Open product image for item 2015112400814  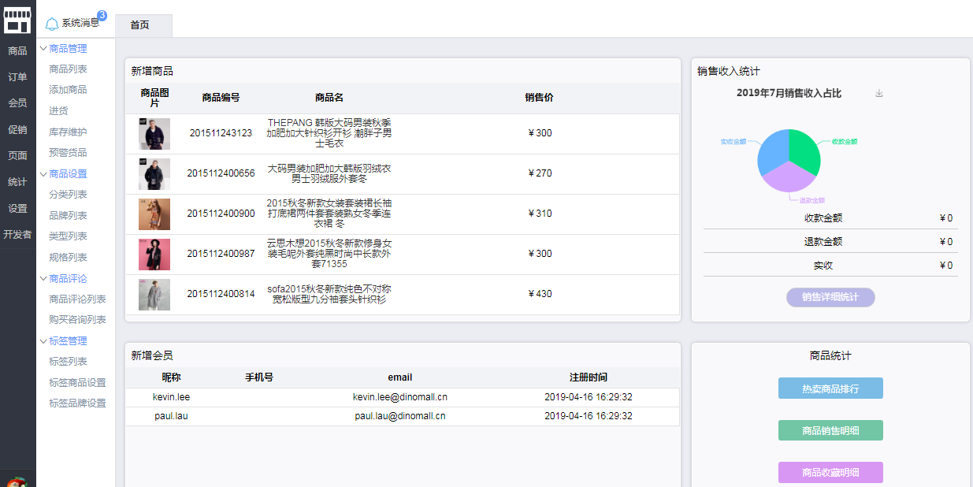click(x=154, y=295)
